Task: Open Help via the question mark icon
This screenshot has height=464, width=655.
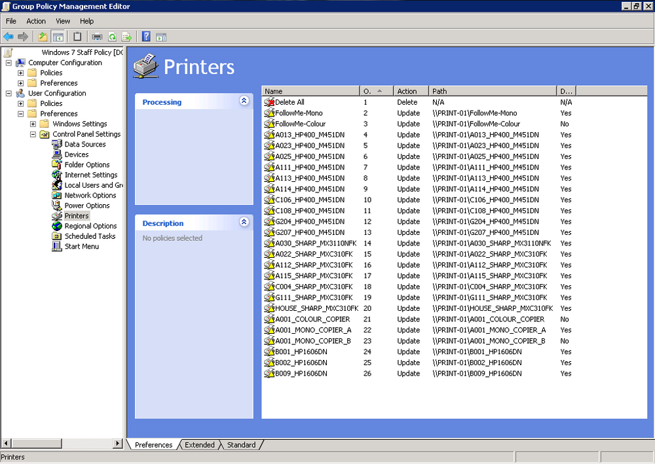Action: tap(146, 37)
